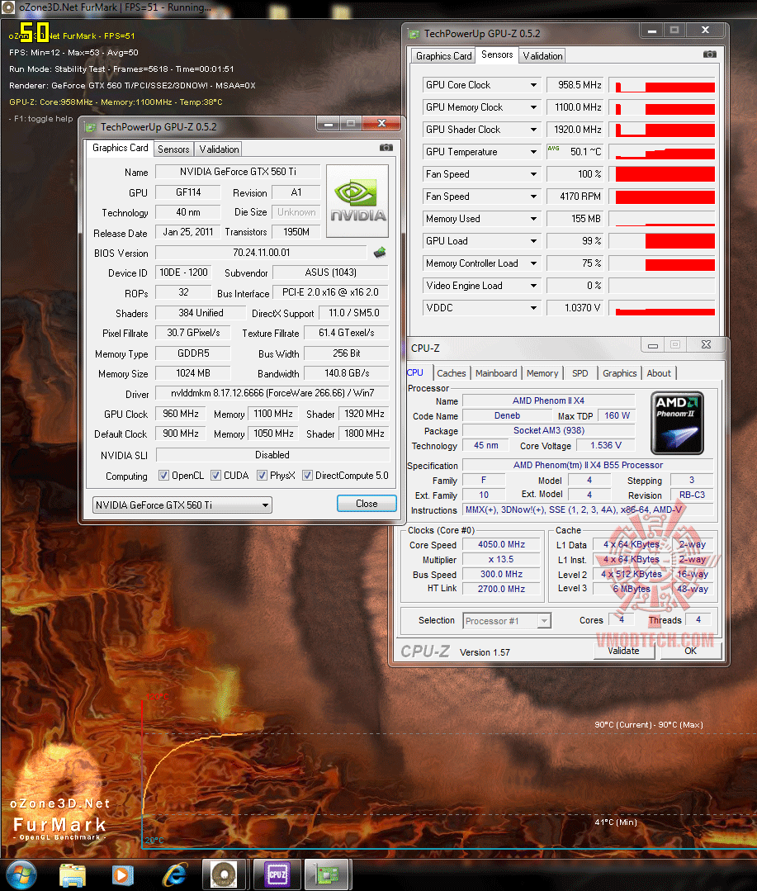Viewport: 757px width, 891px height.
Task: Click the BIOS Version field 70.24.11.00.01
Action: pyautogui.click(x=261, y=253)
